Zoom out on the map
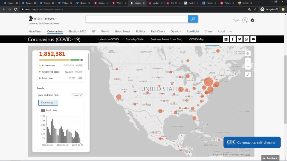Viewport: 287px width, 161px height. tap(248, 67)
